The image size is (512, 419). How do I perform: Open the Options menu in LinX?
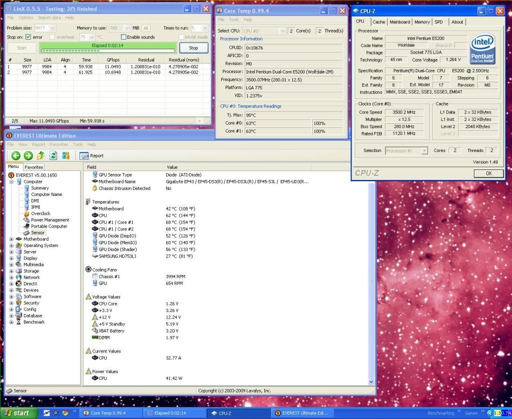click(x=26, y=17)
